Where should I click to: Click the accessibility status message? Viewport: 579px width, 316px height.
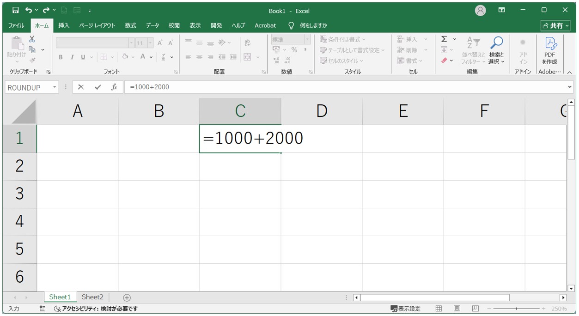(96, 309)
